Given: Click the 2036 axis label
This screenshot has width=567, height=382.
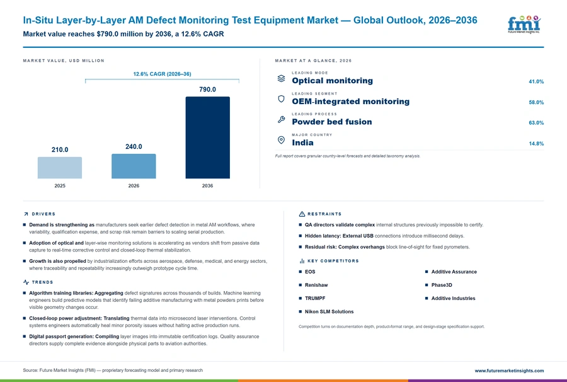Looking at the screenshot, I should pos(207,185).
